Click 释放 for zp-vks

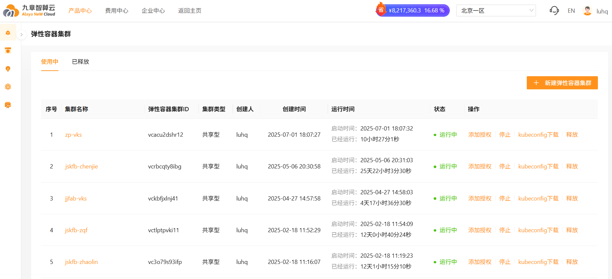click(572, 135)
